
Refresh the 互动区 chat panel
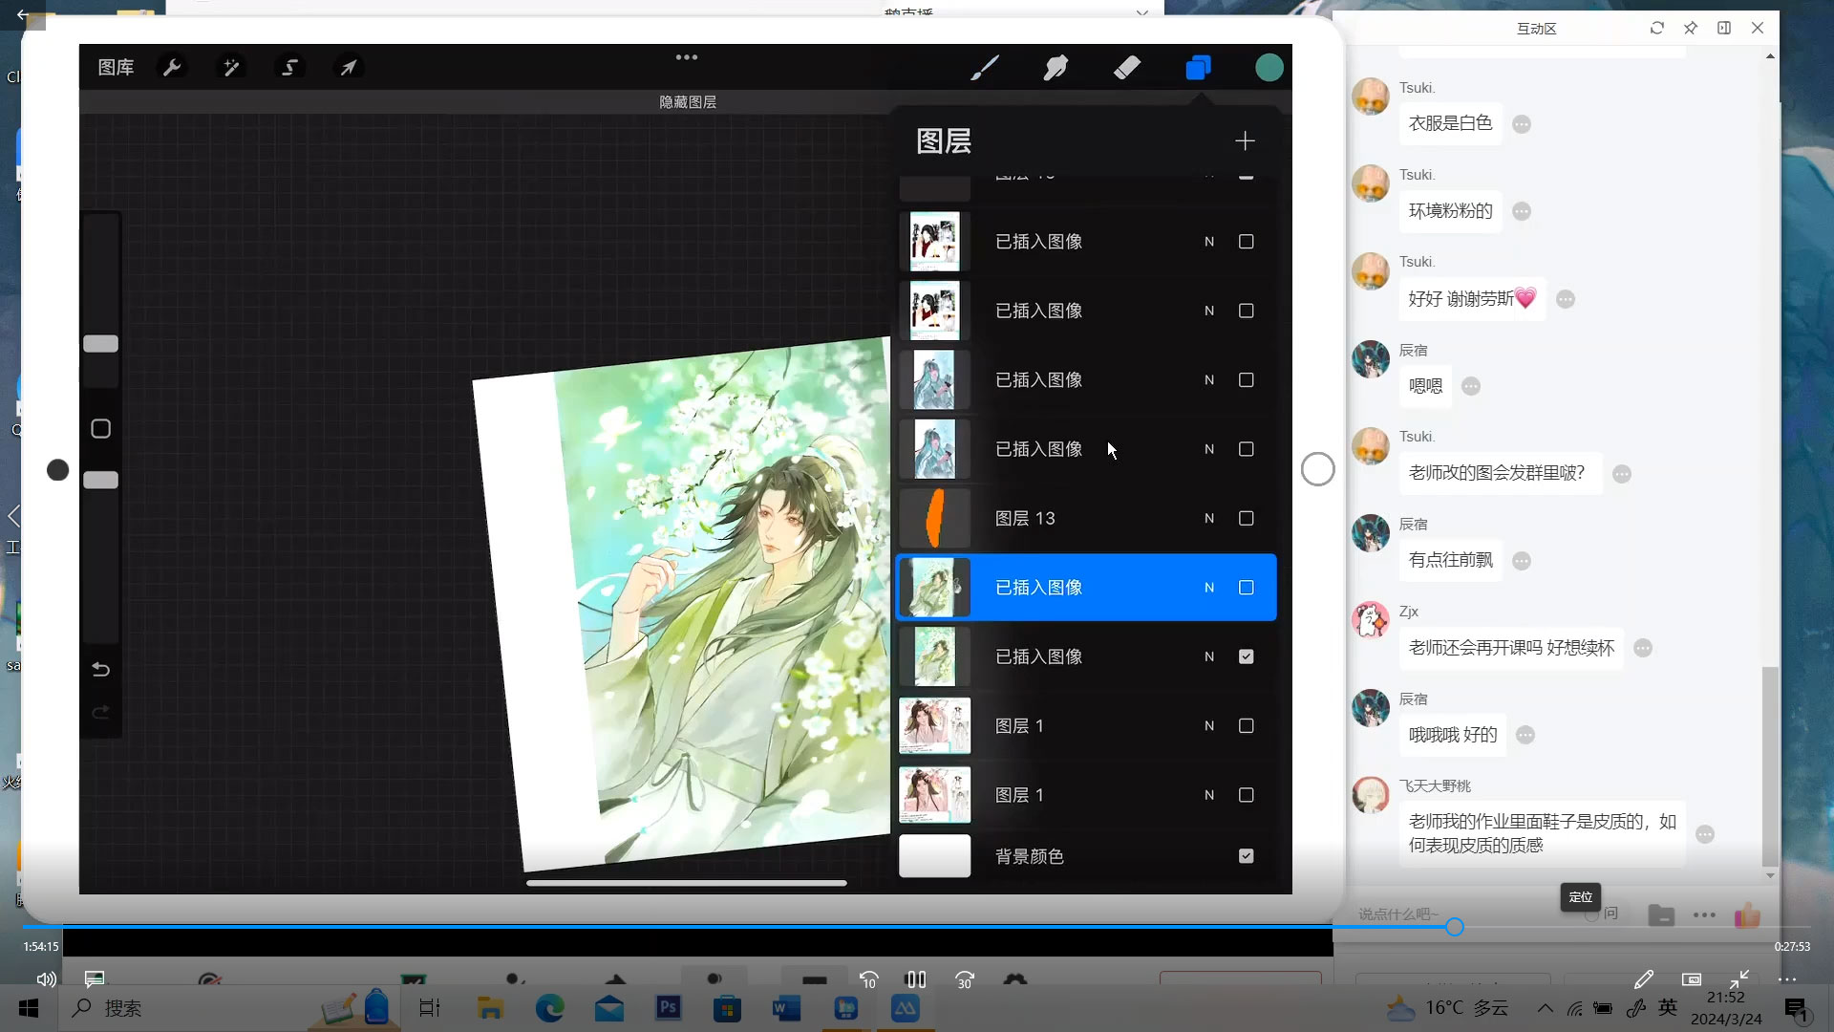1657,28
